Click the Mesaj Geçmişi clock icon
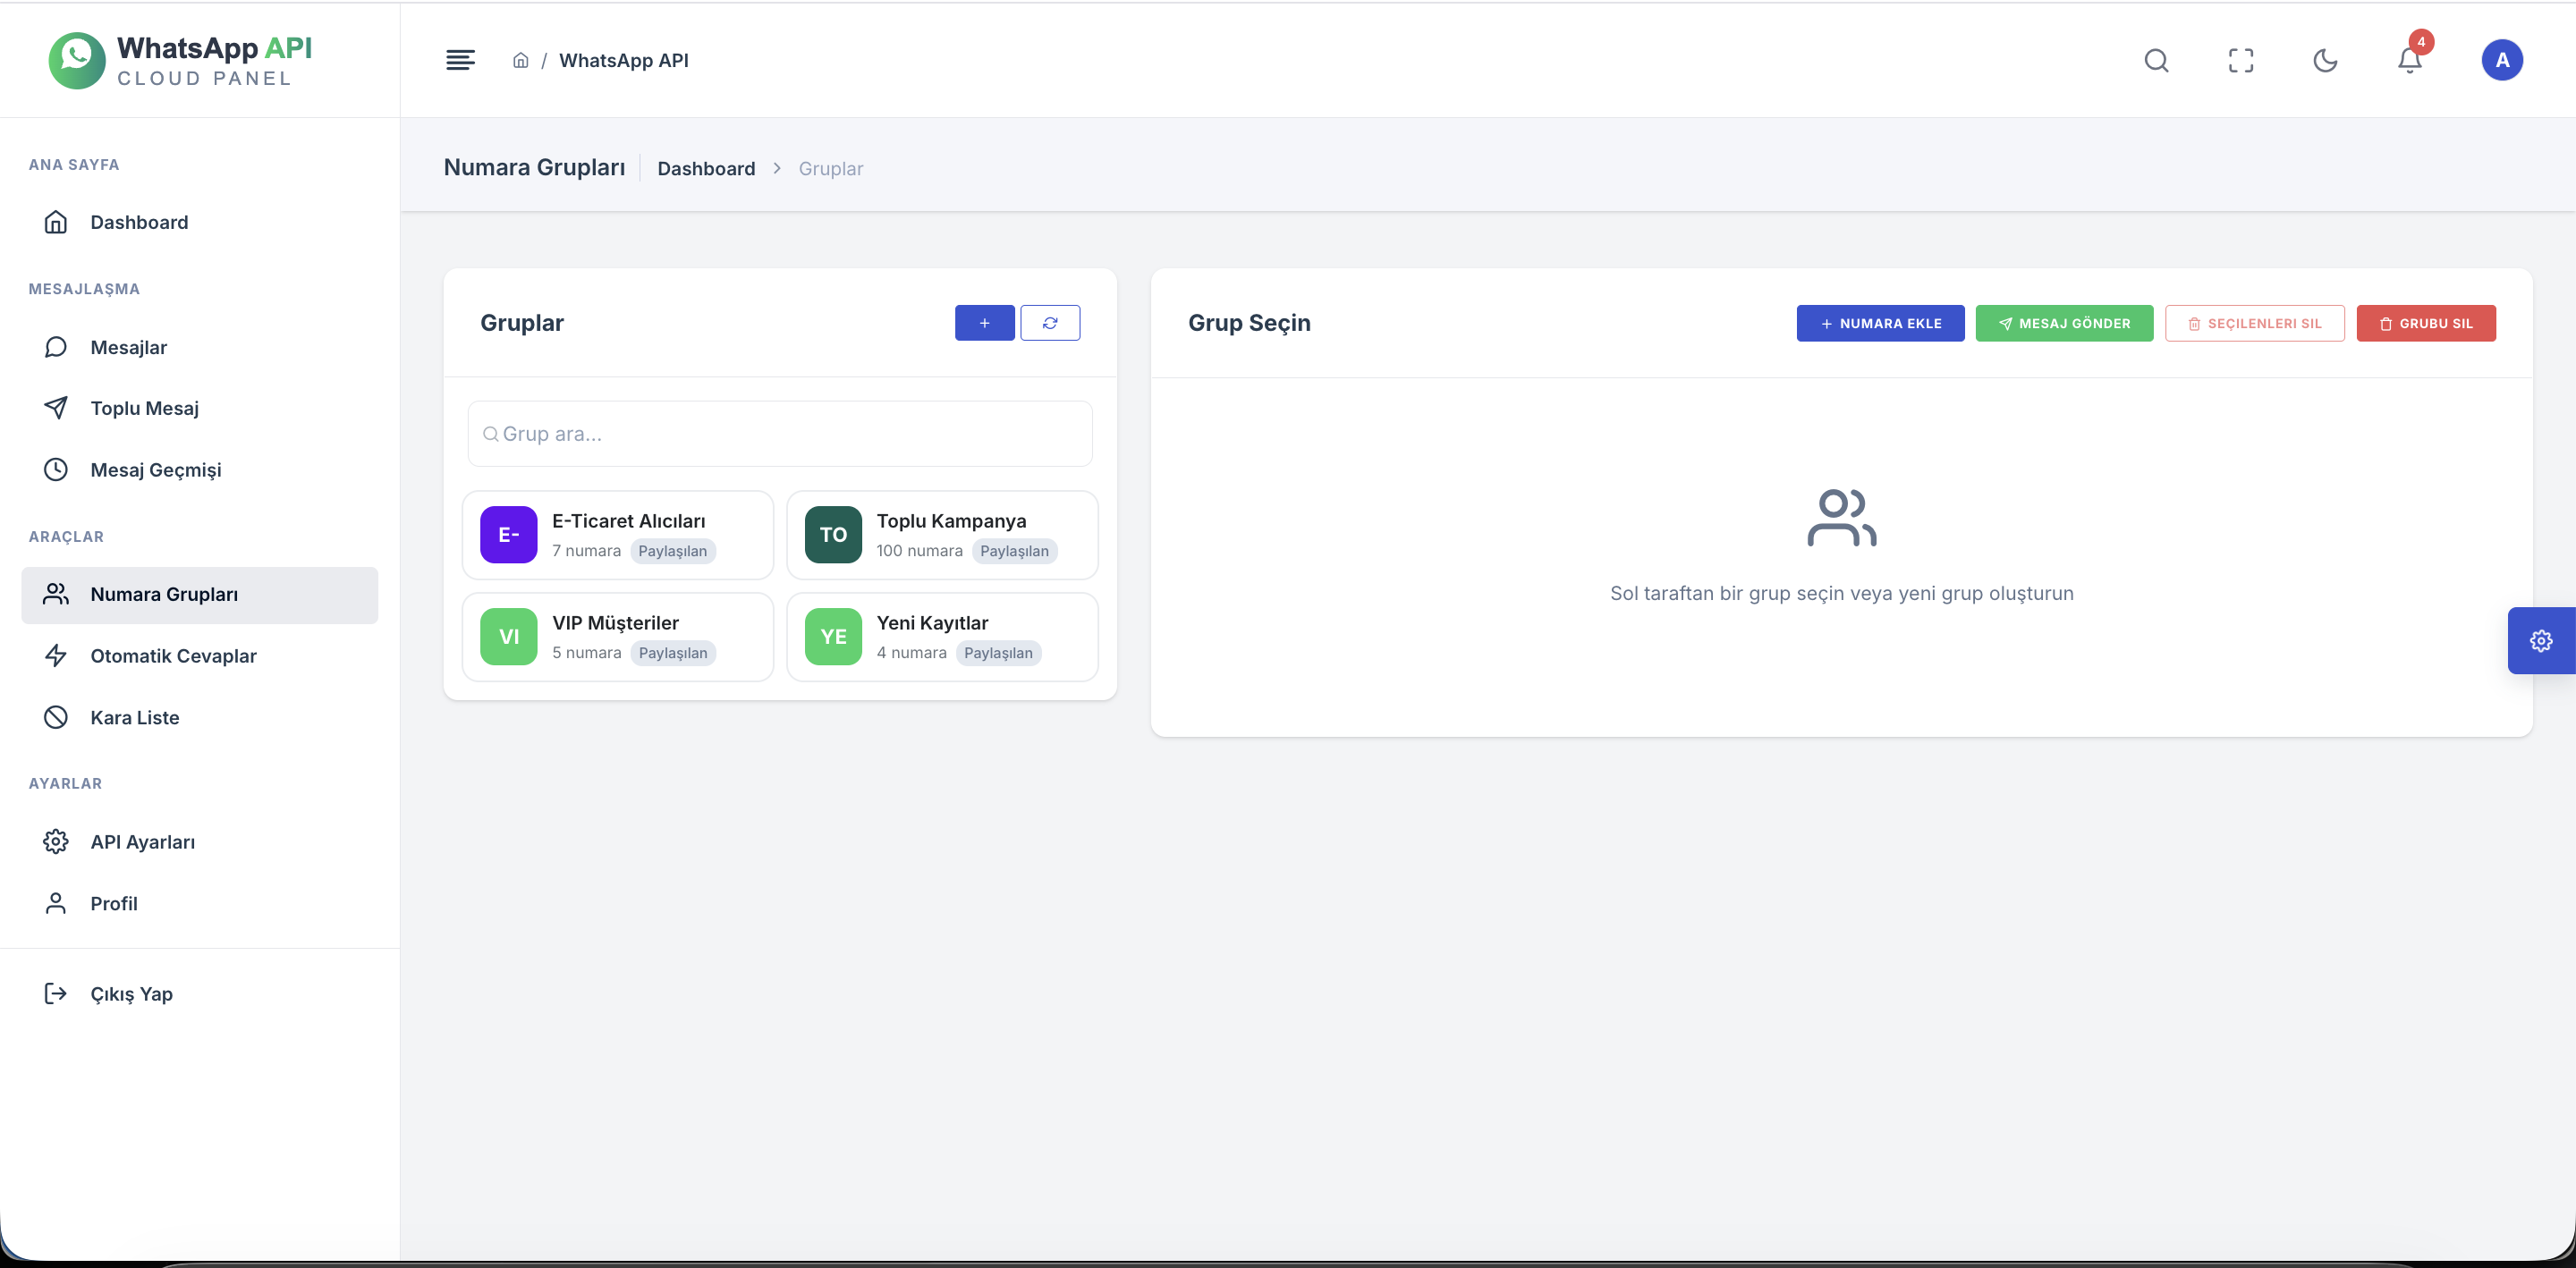The width and height of the screenshot is (2576, 1268). tap(56, 470)
